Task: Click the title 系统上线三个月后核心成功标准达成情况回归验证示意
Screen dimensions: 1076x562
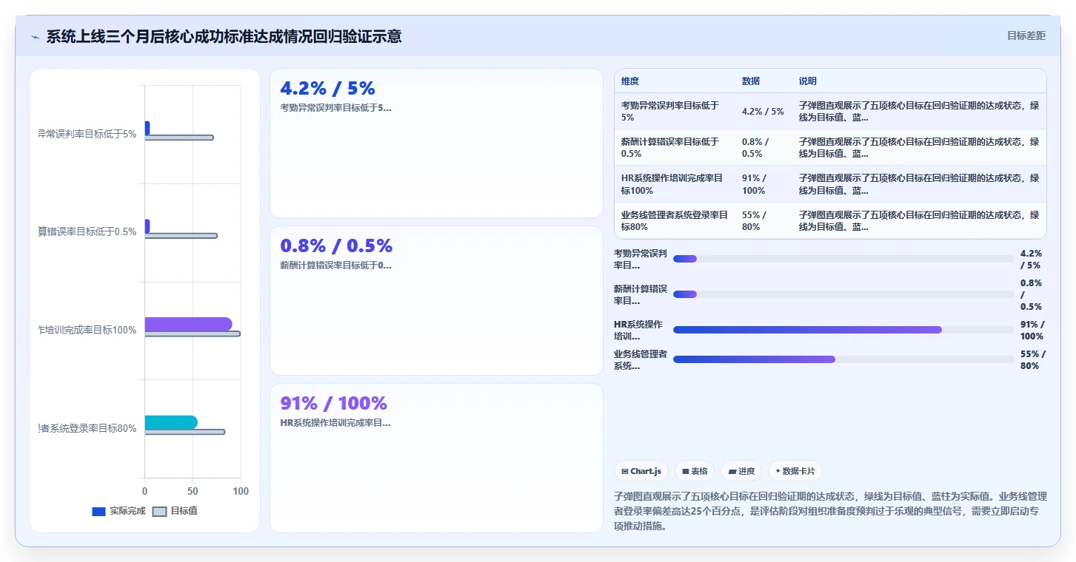Action: [x=224, y=36]
